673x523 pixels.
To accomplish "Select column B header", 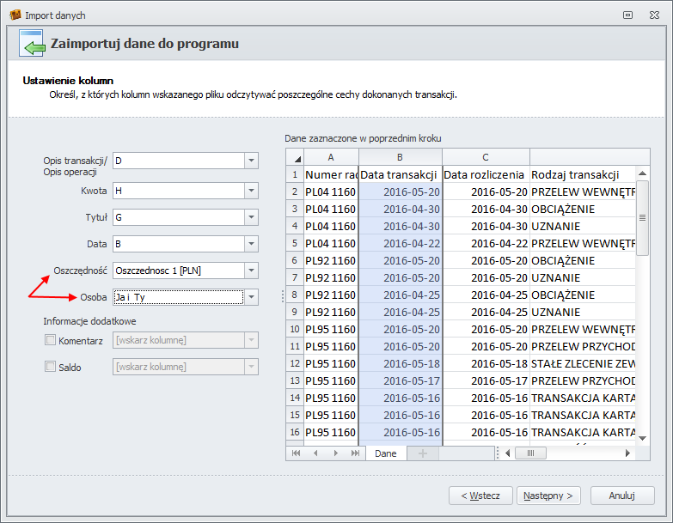I will [x=400, y=157].
